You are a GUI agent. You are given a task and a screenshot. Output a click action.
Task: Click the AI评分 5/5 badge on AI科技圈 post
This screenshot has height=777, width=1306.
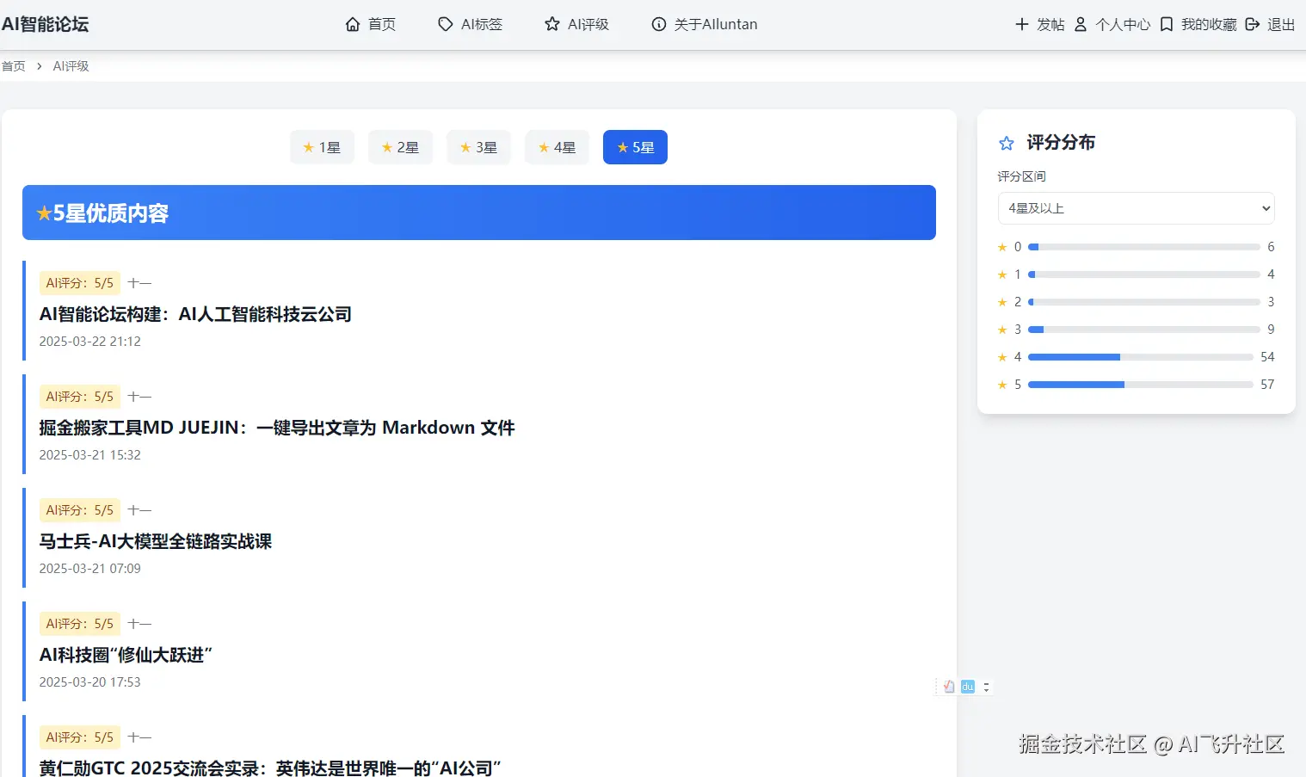click(80, 624)
